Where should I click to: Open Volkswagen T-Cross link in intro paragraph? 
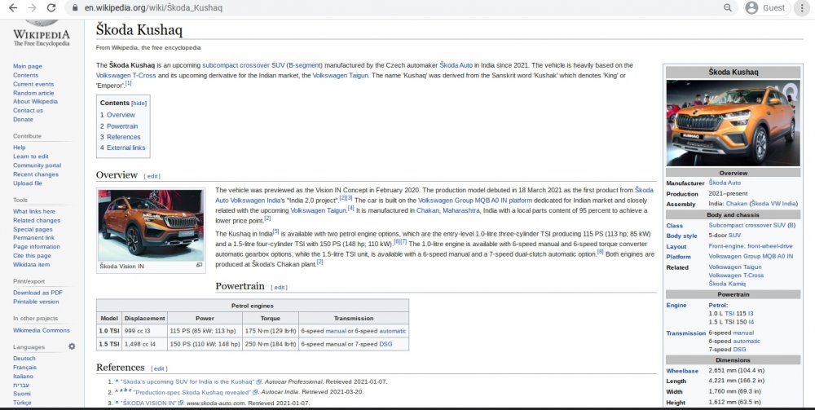point(126,75)
